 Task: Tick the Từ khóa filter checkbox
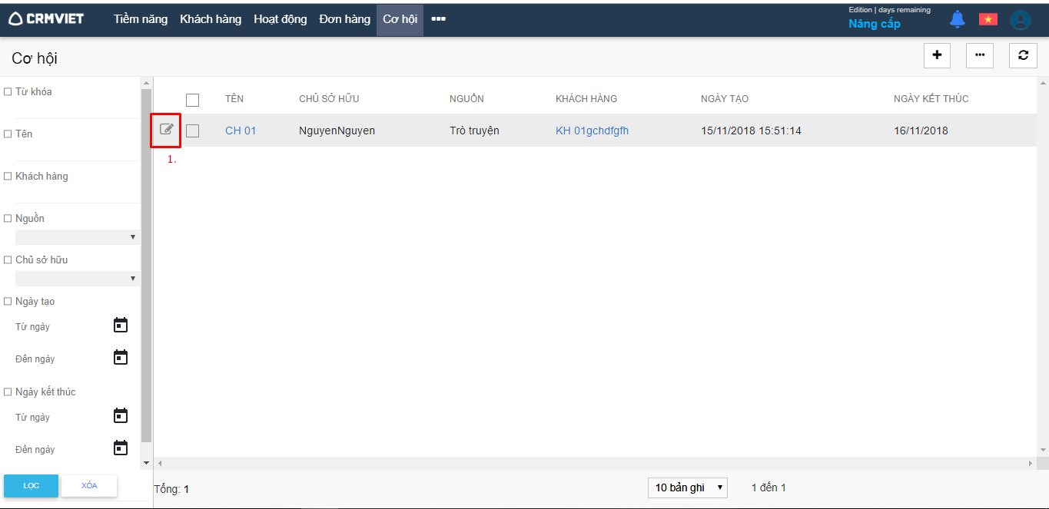click(x=8, y=91)
